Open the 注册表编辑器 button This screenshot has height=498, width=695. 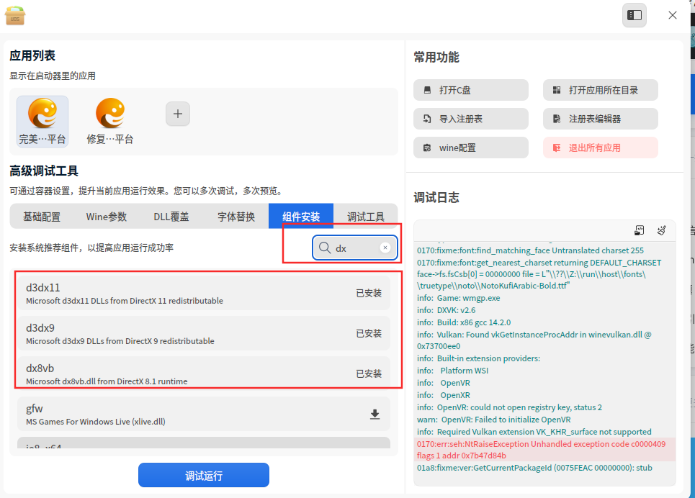(x=600, y=119)
